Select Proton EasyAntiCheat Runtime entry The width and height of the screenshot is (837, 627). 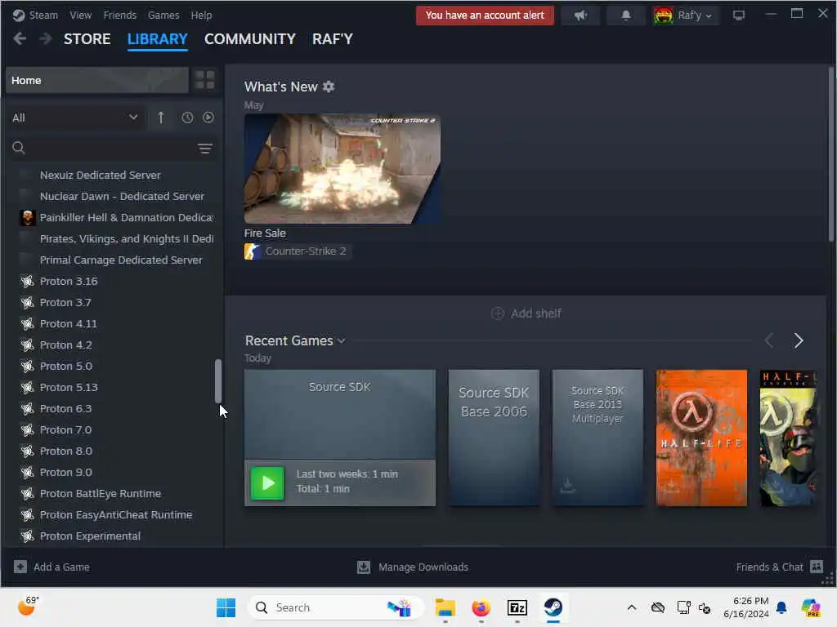tap(114, 514)
